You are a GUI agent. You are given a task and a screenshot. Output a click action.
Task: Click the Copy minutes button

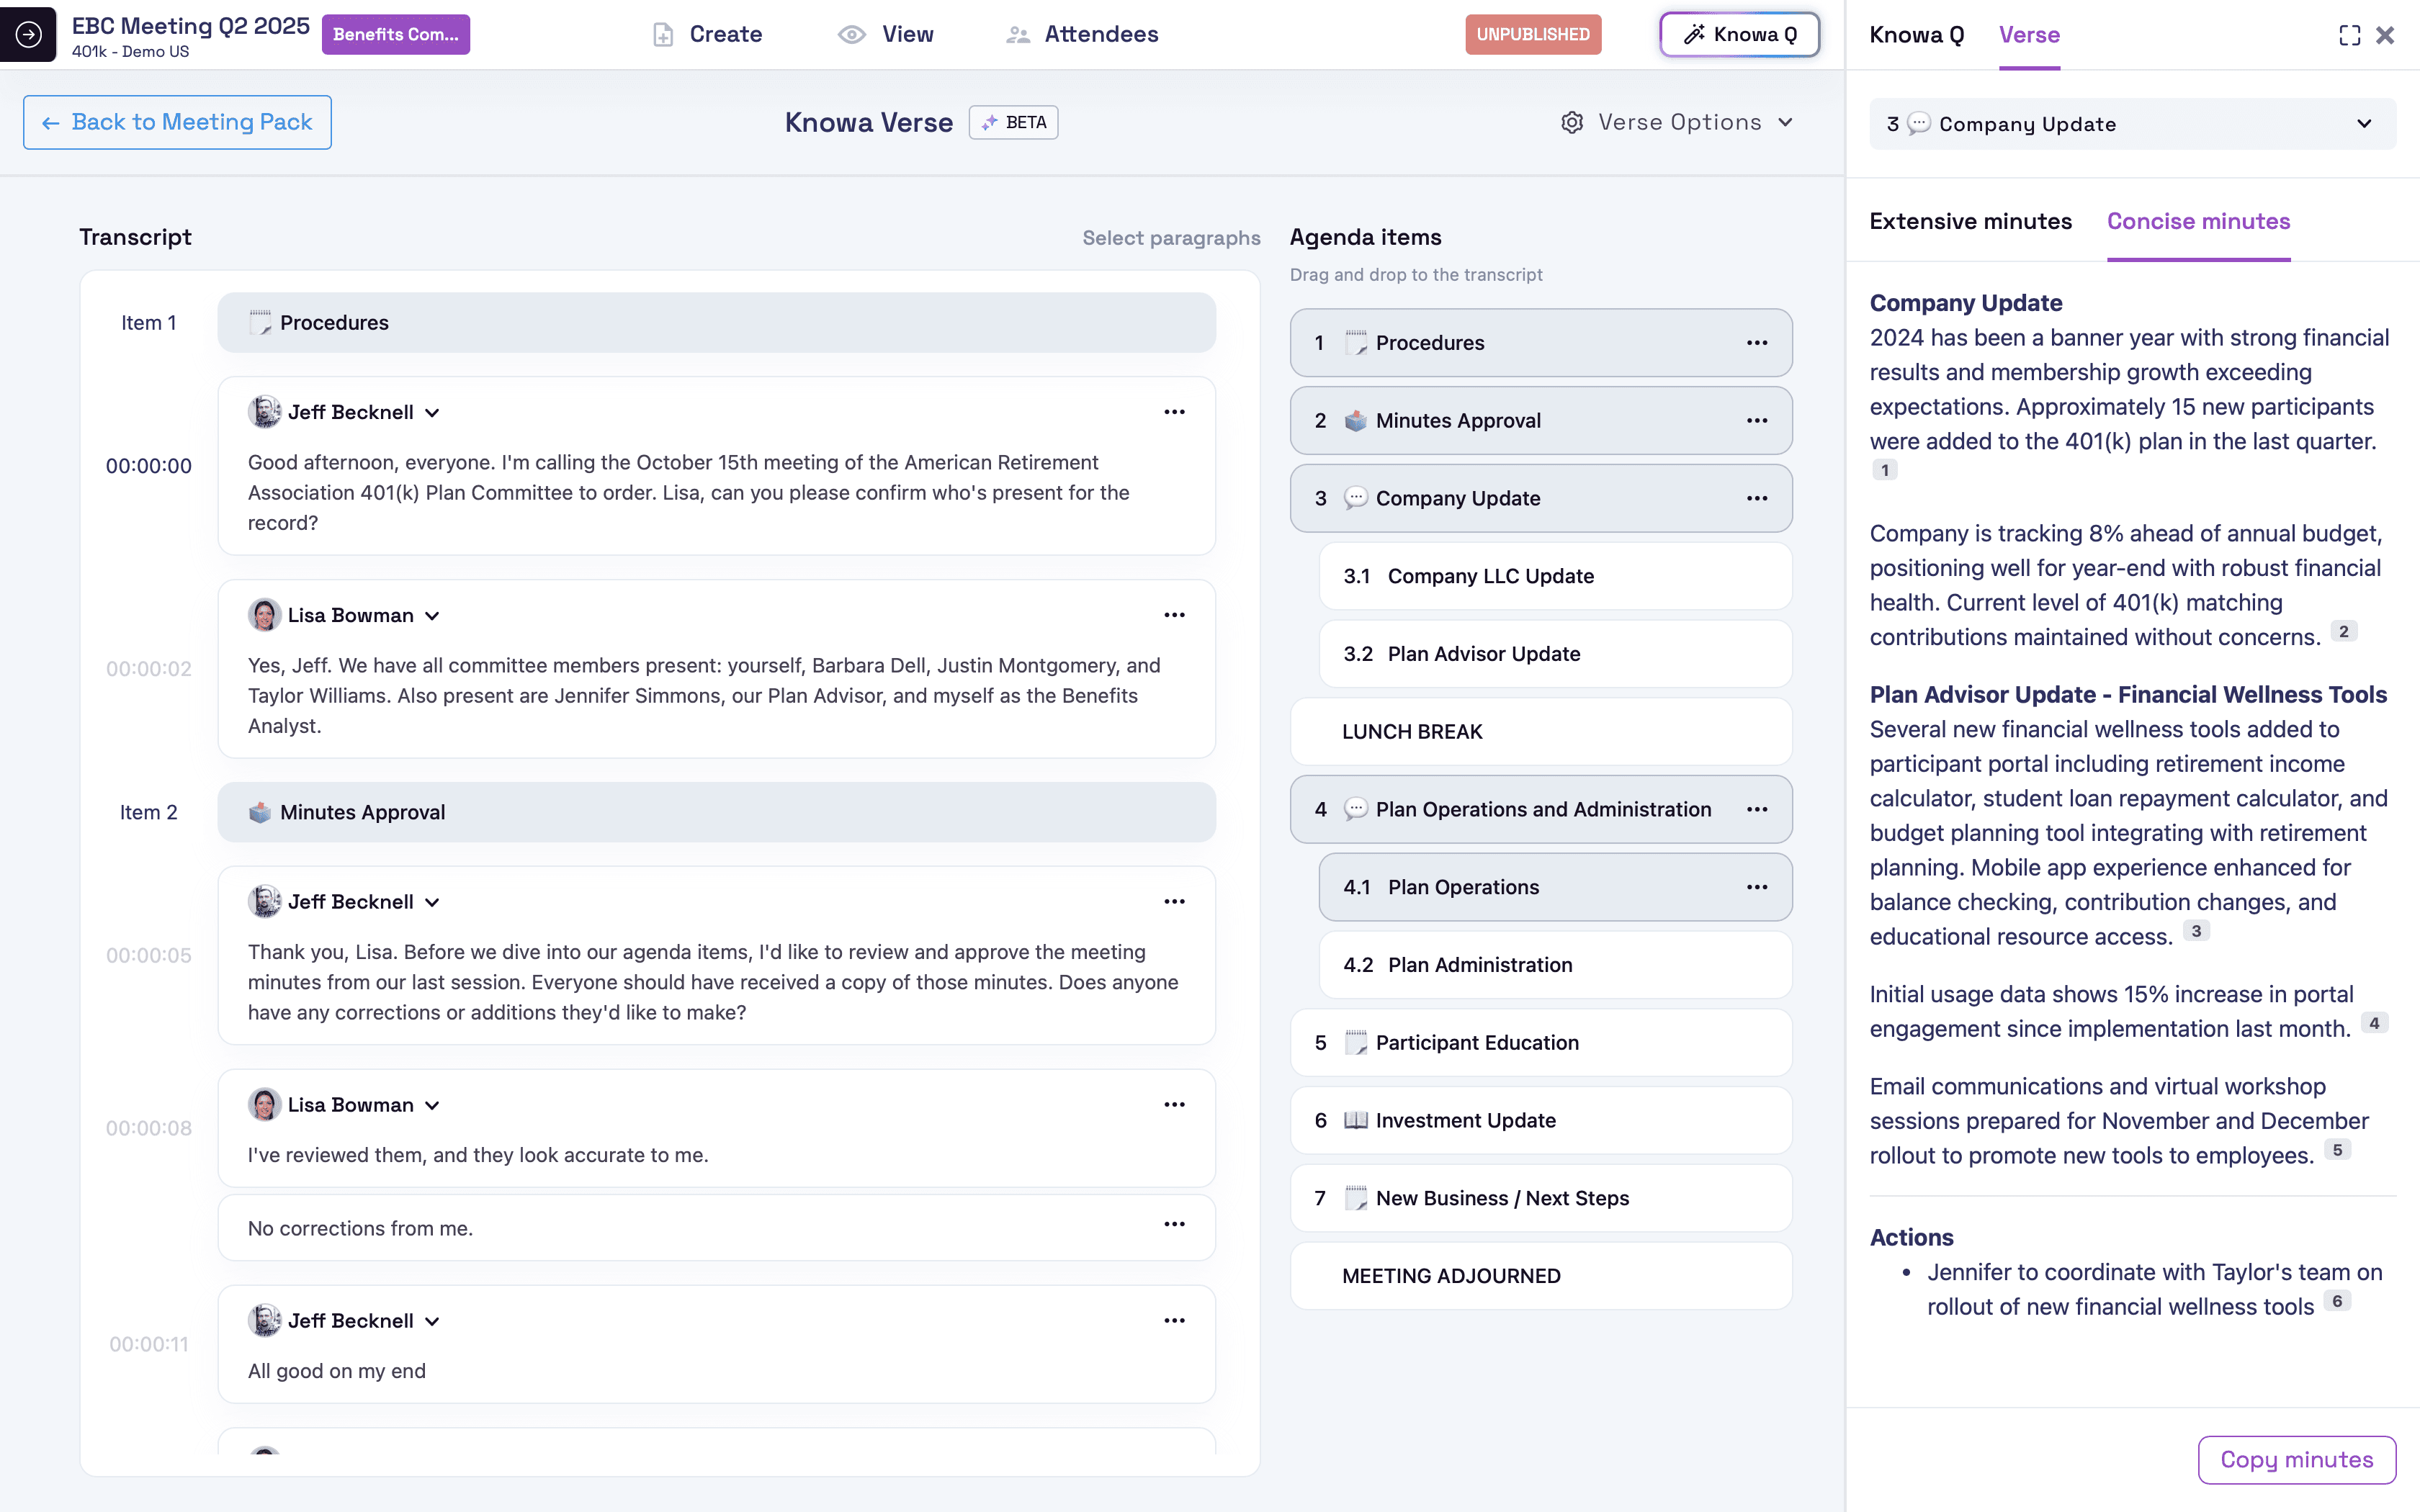pyautogui.click(x=2296, y=1459)
